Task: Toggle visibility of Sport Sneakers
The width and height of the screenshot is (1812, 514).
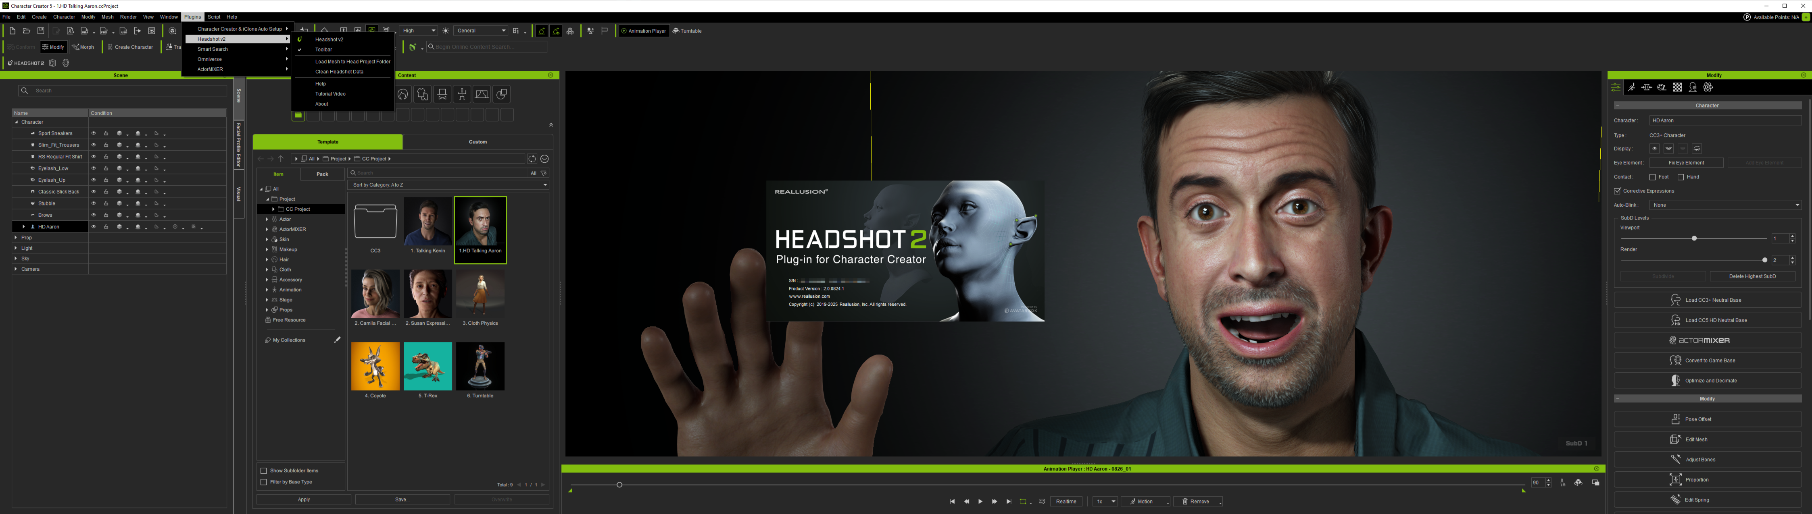Action: coord(94,133)
